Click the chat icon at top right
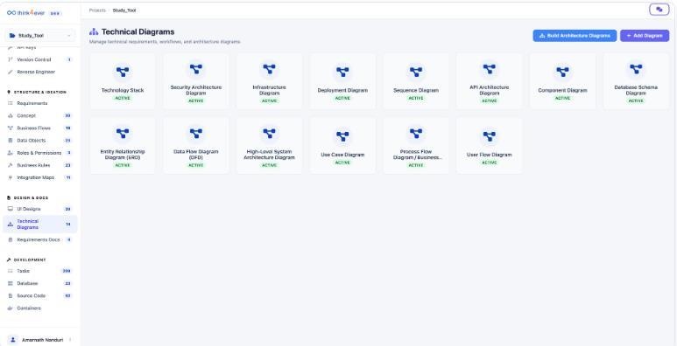 [659, 10]
